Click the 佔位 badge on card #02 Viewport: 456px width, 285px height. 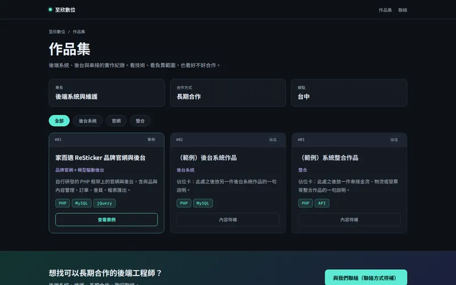click(273, 140)
